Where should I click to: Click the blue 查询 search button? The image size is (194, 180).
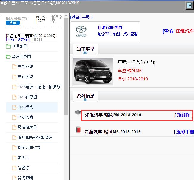click(13, 23)
